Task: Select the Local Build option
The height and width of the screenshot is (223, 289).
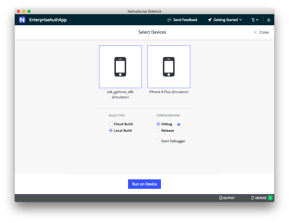Action: (x=111, y=131)
